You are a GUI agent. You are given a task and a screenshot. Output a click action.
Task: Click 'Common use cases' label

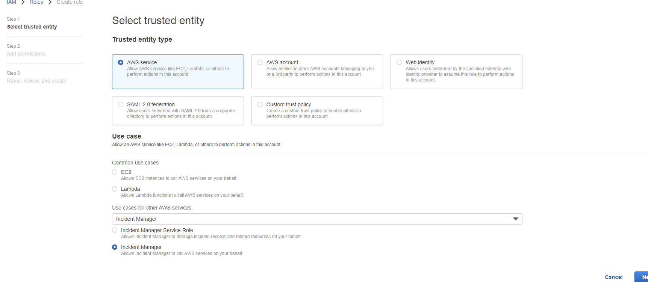click(135, 163)
